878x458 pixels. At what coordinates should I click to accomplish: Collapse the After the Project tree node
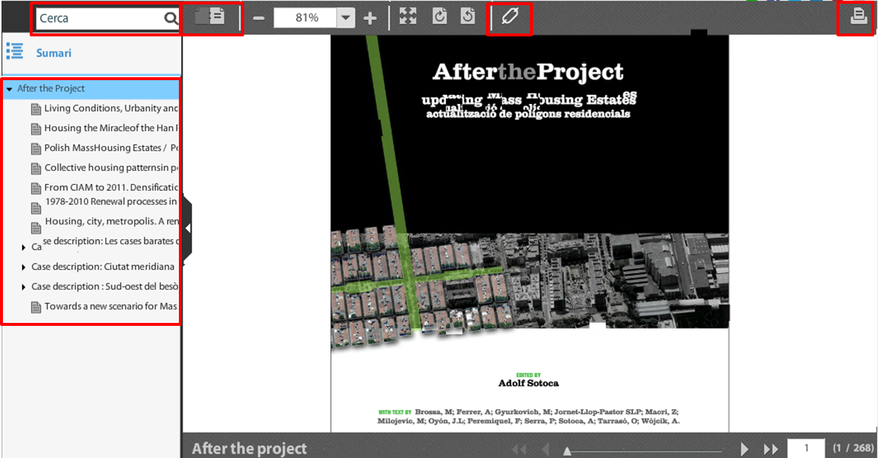(x=10, y=89)
